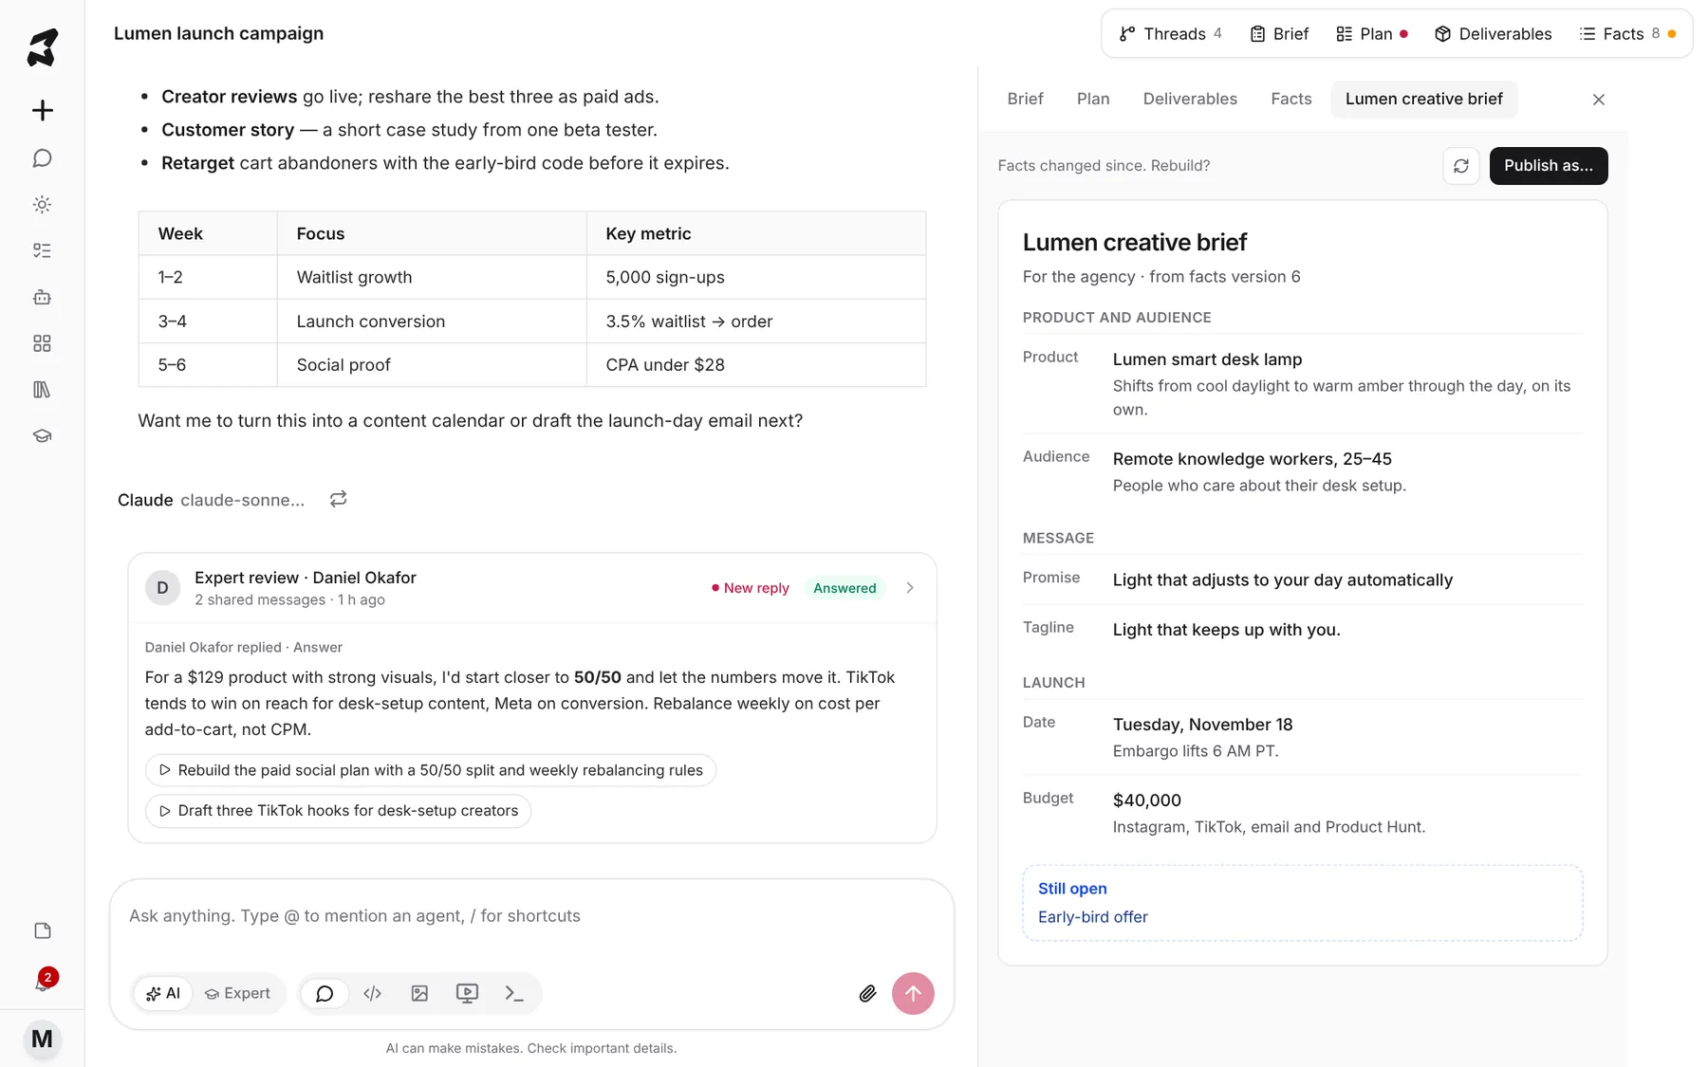Open Plan in the top toolbar

[x=1371, y=34]
